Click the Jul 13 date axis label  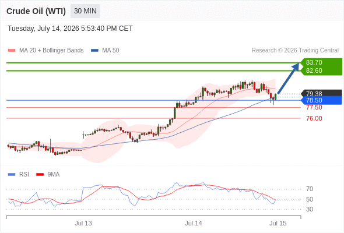tap(83, 223)
